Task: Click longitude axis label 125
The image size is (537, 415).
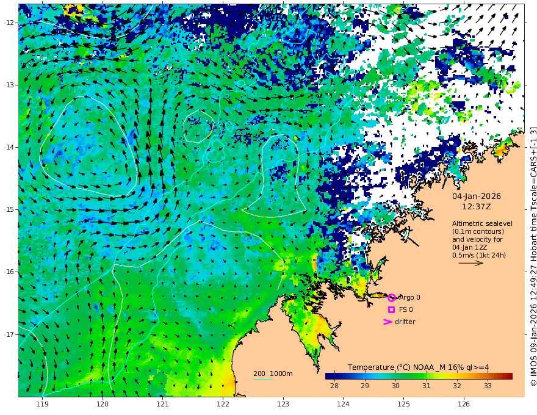Action: point(403,405)
